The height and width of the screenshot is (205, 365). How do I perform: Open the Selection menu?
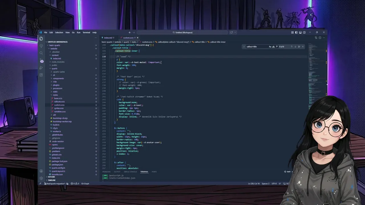click(x=59, y=32)
